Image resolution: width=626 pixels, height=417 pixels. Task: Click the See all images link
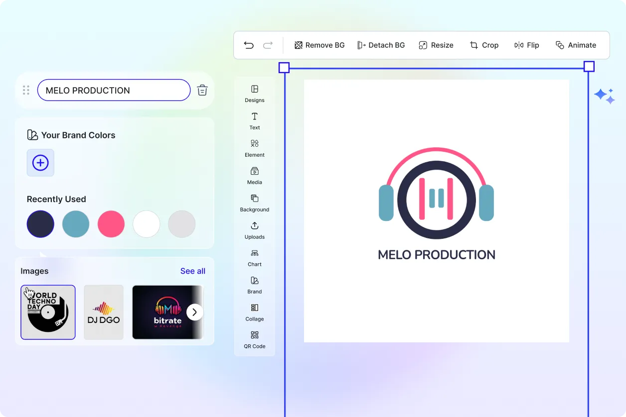click(x=193, y=271)
